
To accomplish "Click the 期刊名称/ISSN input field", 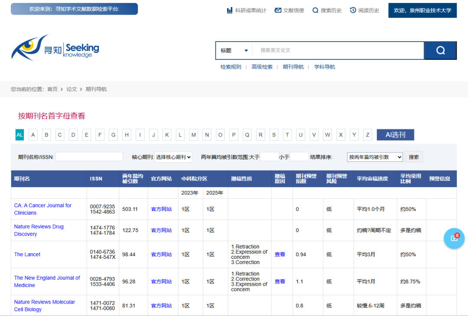I will [89, 157].
